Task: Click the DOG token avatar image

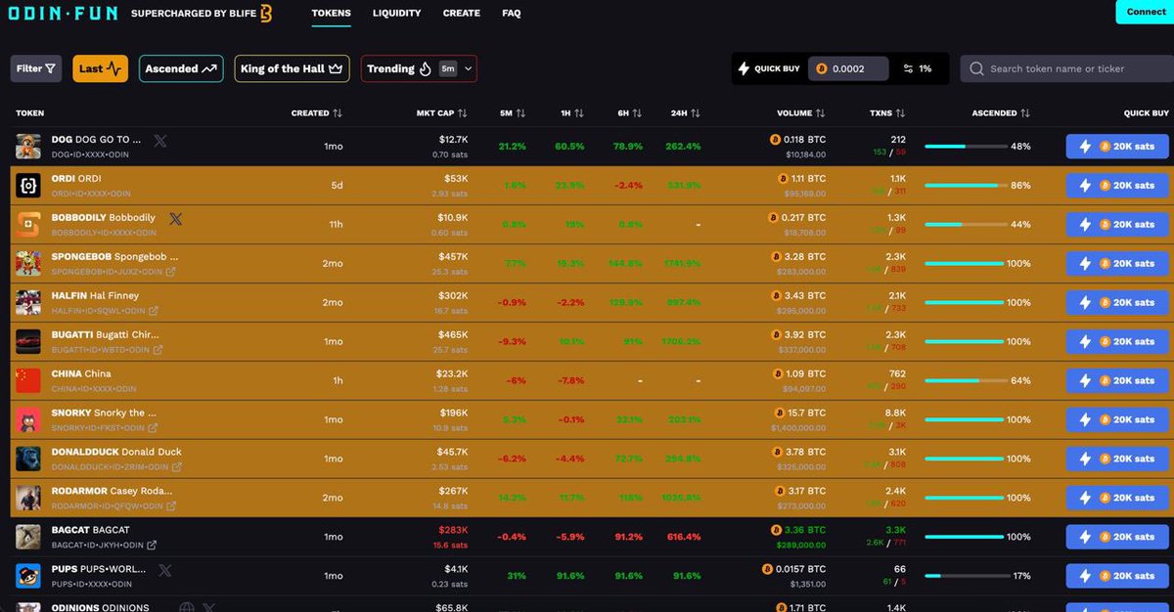Action: [x=27, y=147]
